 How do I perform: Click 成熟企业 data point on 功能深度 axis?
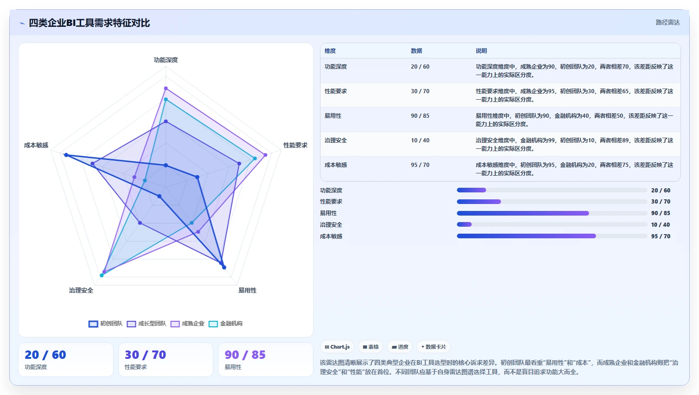pos(166,88)
